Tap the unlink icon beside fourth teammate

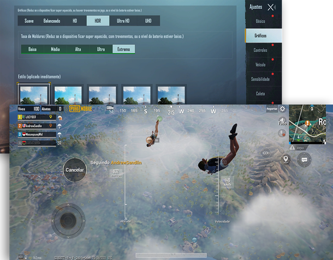pos(60,143)
